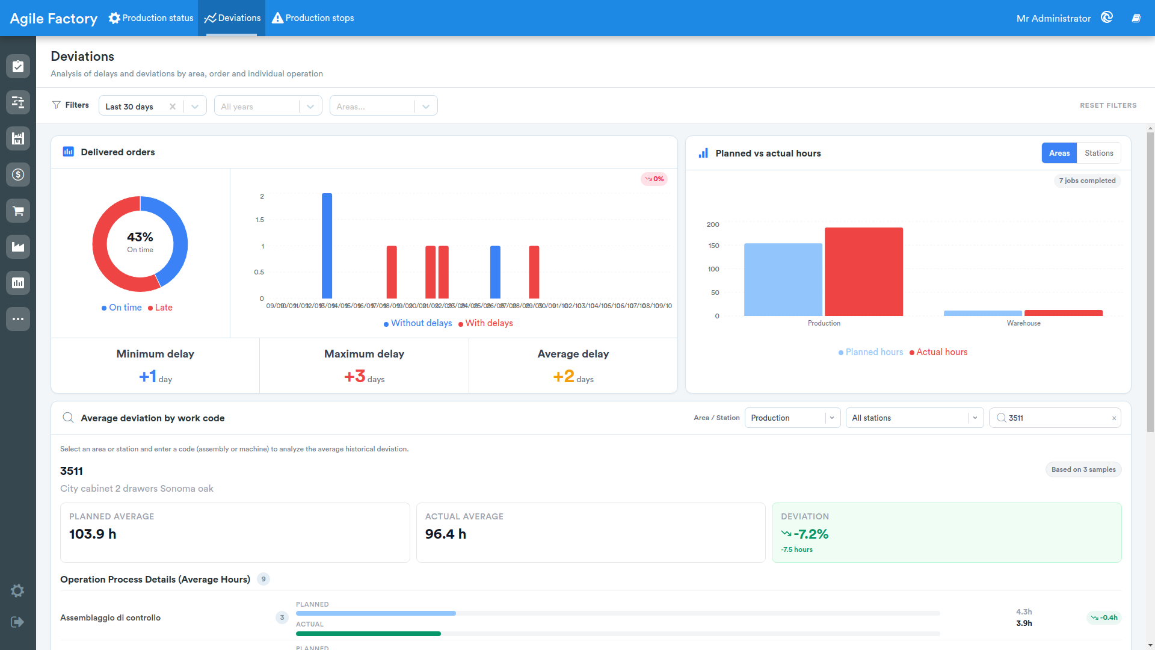
Task: Open the three-dots more sidebar icon
Action: 18,319
